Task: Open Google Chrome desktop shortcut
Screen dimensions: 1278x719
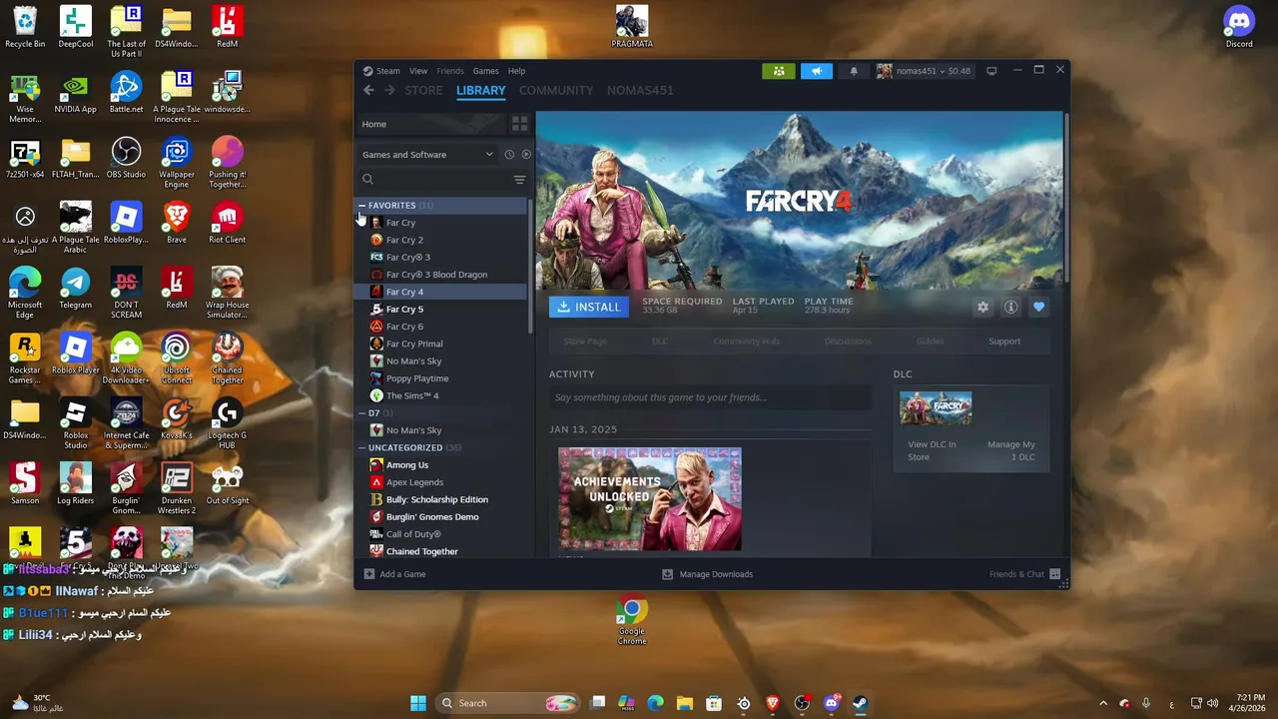Action: [632, 621]
